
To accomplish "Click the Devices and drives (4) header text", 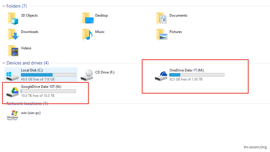I will coord(27,63).
